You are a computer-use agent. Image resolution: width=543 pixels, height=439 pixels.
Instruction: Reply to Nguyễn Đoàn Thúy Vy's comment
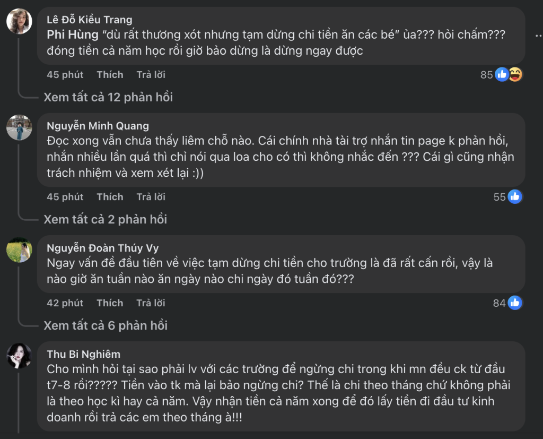coord(151,303)
